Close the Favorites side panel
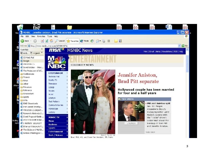 pyautogui.click(x=42, y=49)
